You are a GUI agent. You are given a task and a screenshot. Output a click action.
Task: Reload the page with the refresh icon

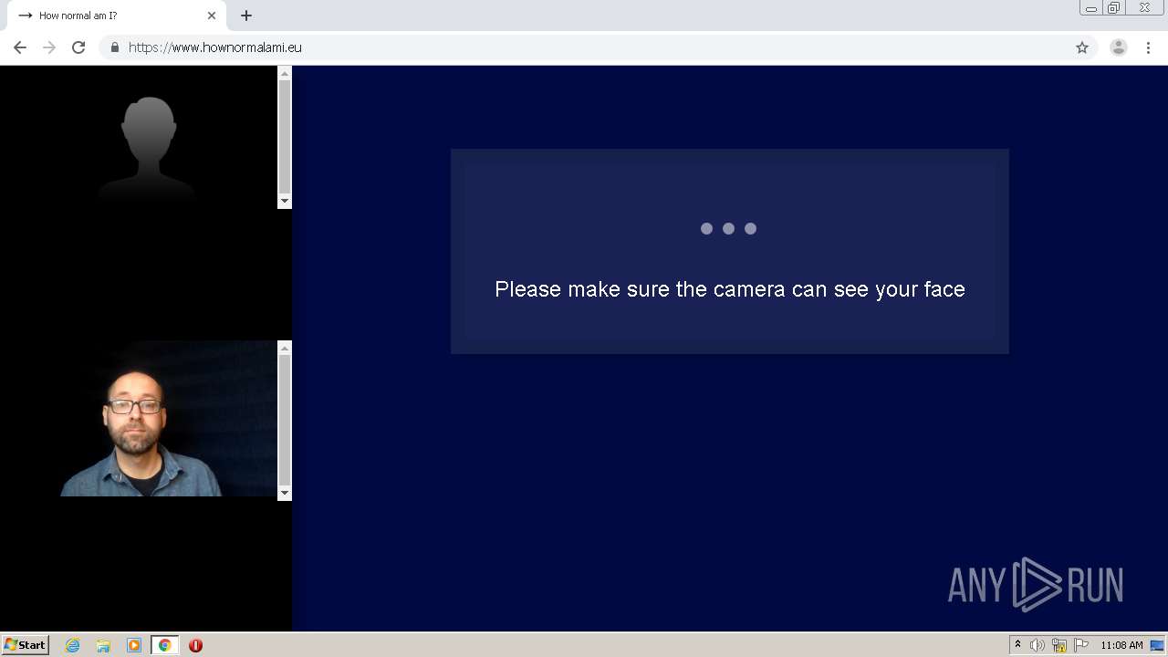[x=78, y=47]
